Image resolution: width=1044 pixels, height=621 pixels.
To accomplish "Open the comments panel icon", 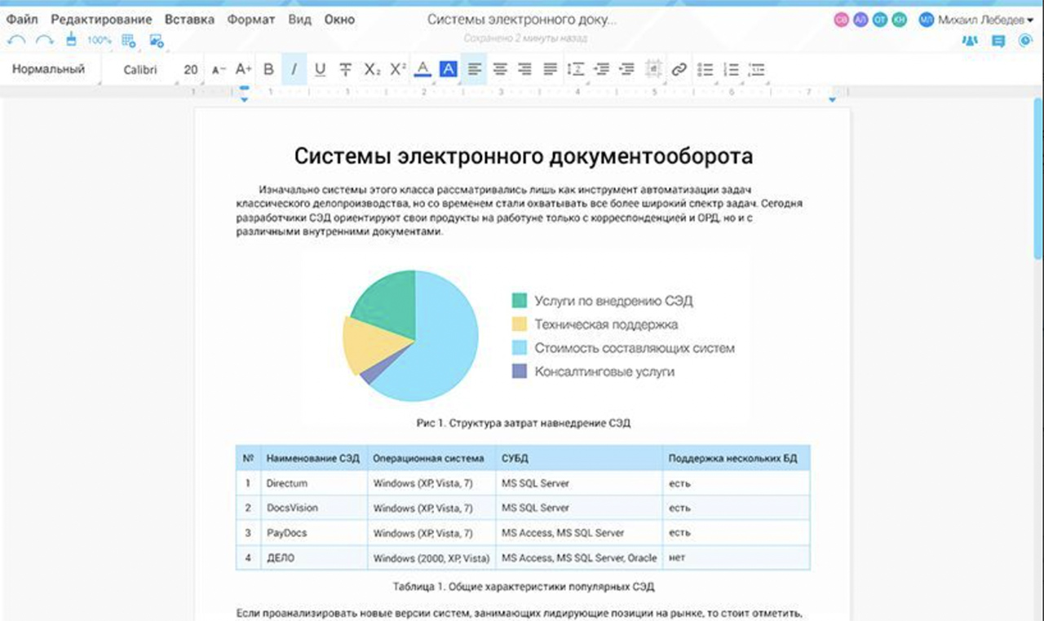I will tap(998, 41).
